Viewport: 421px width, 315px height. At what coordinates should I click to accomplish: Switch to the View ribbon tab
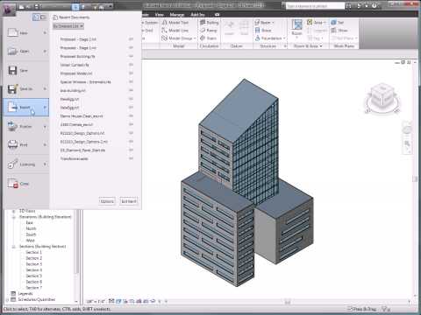pyautogui.click(x=160, y=15)
